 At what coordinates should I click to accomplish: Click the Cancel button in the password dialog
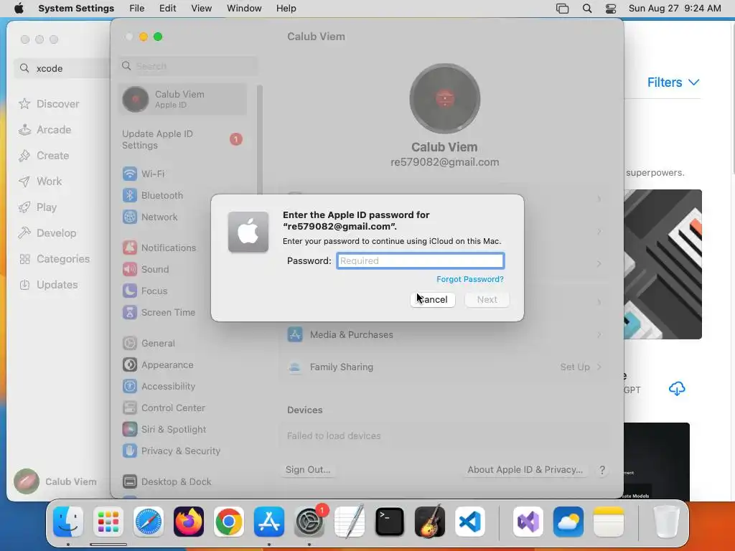pos(433,299)
